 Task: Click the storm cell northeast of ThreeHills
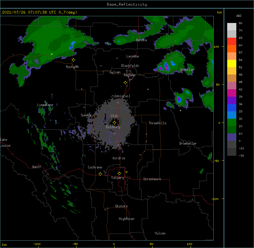pos(179,99)
